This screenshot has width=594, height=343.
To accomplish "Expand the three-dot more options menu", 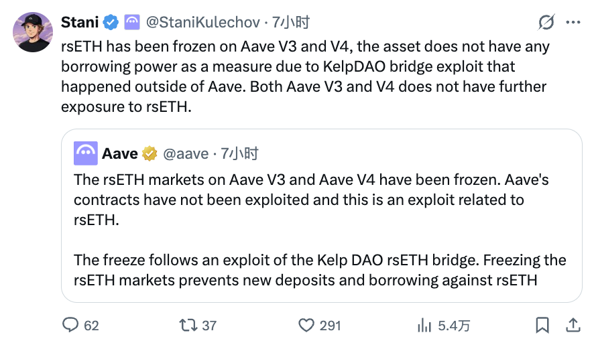I will (x=573, y=23).
